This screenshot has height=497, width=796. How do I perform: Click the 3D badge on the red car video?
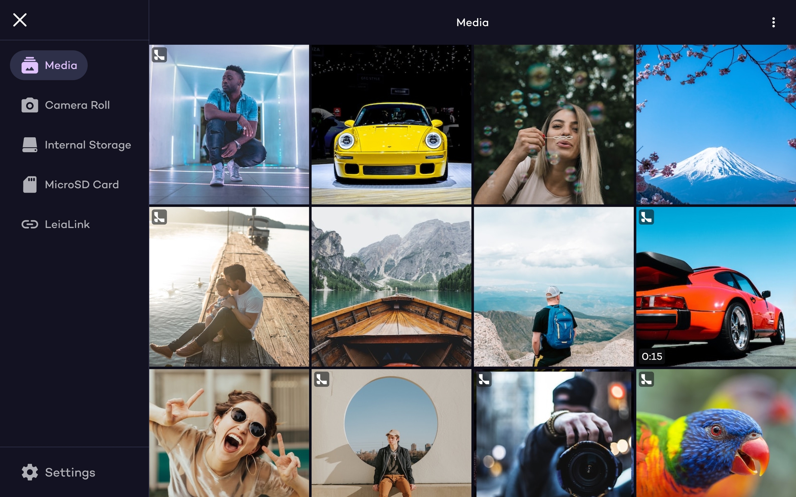click(x=646, y=217)
